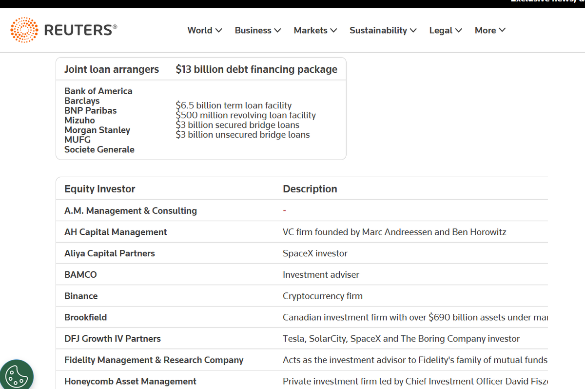The width and height of the screenshot is (585, 389).
Task: Click 'DFJ Growth IV Partners' cell
Action: pos(113,339)
